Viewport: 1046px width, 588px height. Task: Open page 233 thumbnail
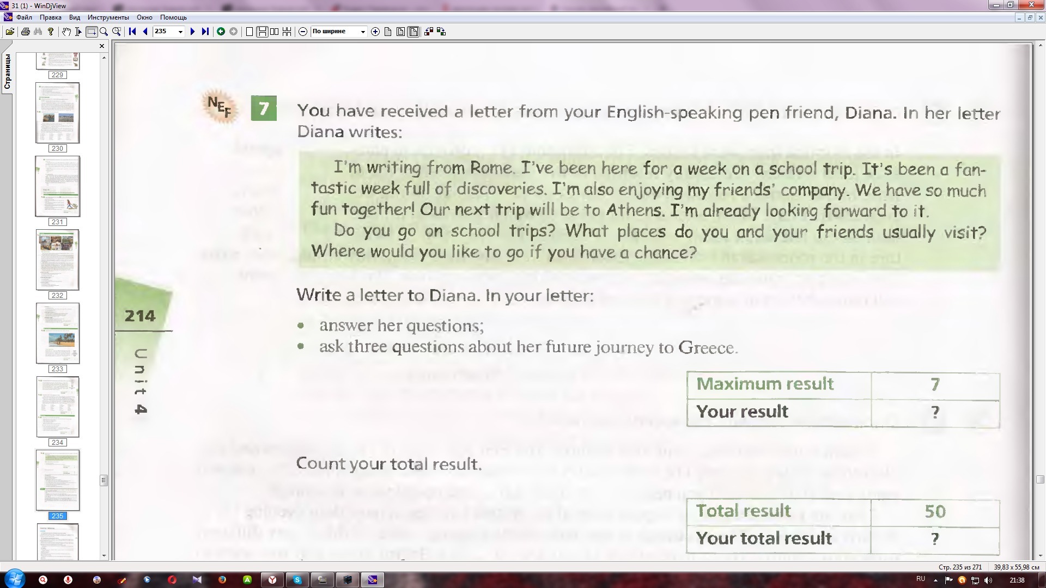coord(58,333)
